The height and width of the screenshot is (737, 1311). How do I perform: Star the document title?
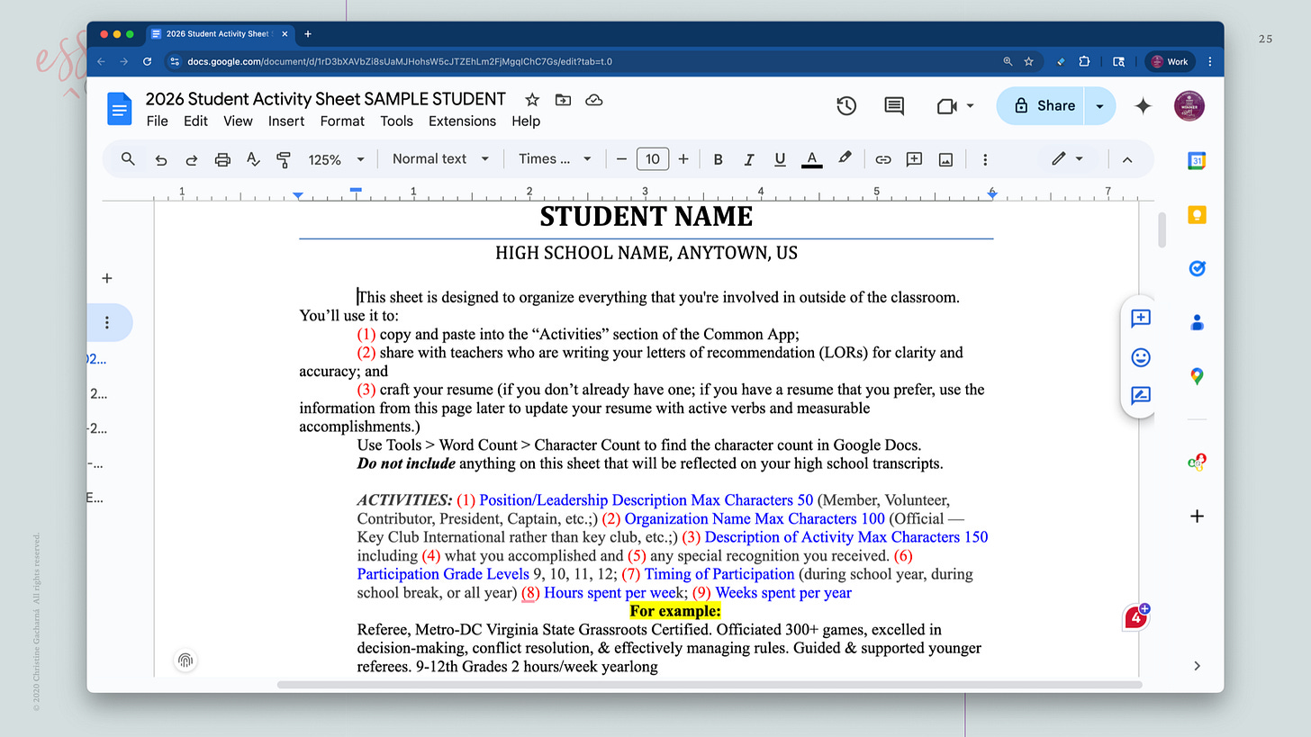pos(532,99)
